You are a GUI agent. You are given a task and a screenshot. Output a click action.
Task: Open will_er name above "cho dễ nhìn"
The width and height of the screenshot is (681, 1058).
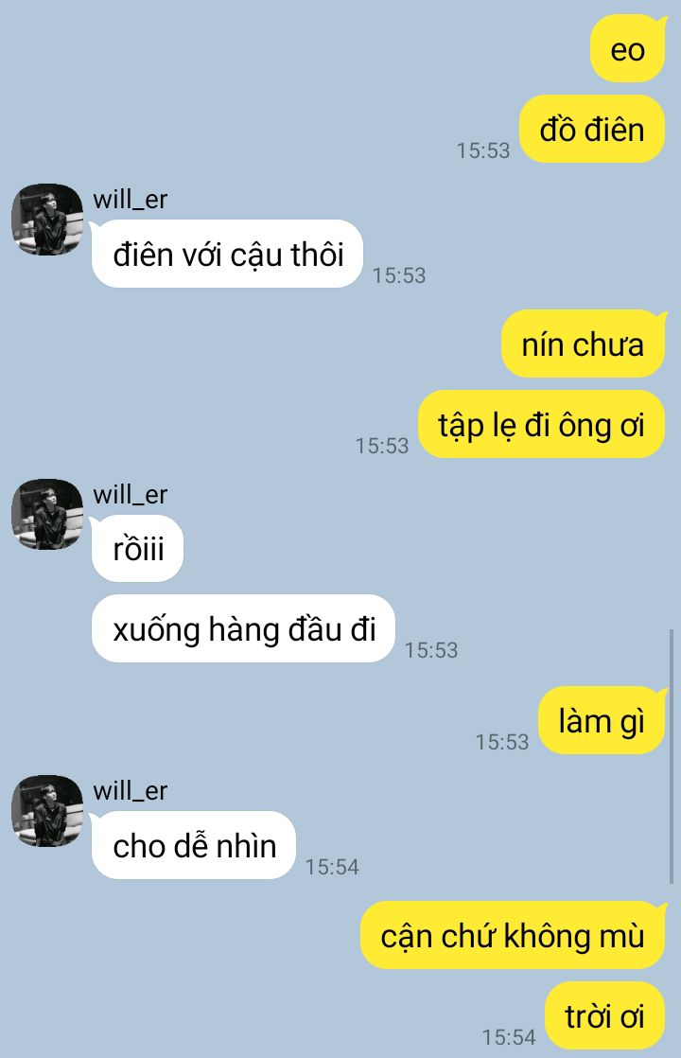click(x=131, y=790)
